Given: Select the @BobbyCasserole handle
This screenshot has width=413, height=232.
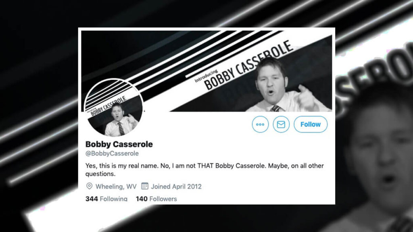Looking at the screenshot, I should pos(112,153).
